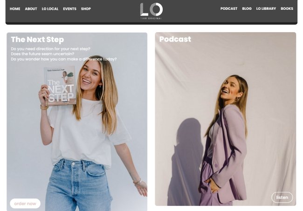Screen dimensions: 303x211
Task: Click the LO Live Original logo
Action: click(x=151, y=11)
